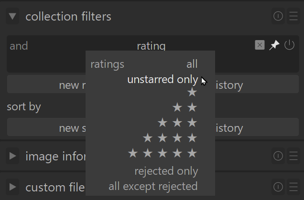Choose "rejected only" from ratings
The height and width of the screenshot is (200, 304).
coord(166,171)
